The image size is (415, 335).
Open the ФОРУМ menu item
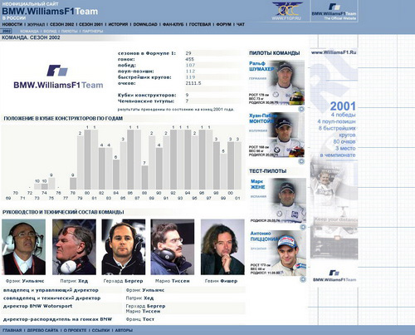[x=223, y=24]
